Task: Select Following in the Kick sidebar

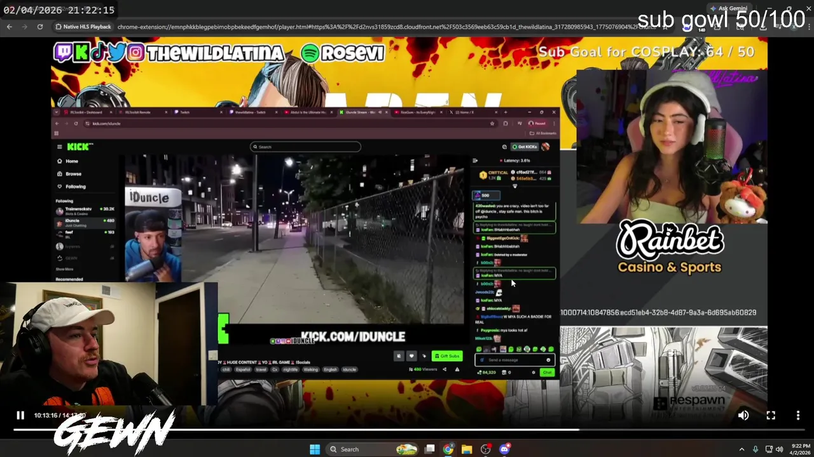Action: [75, 187]
